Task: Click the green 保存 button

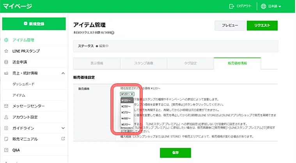Action: 175,152
